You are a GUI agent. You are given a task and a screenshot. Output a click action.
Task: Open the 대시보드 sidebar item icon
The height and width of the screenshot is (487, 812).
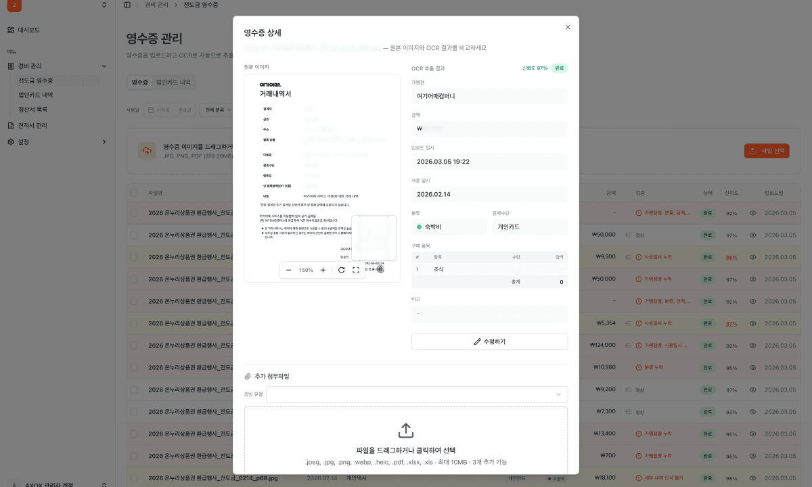[x=10, y=30]
